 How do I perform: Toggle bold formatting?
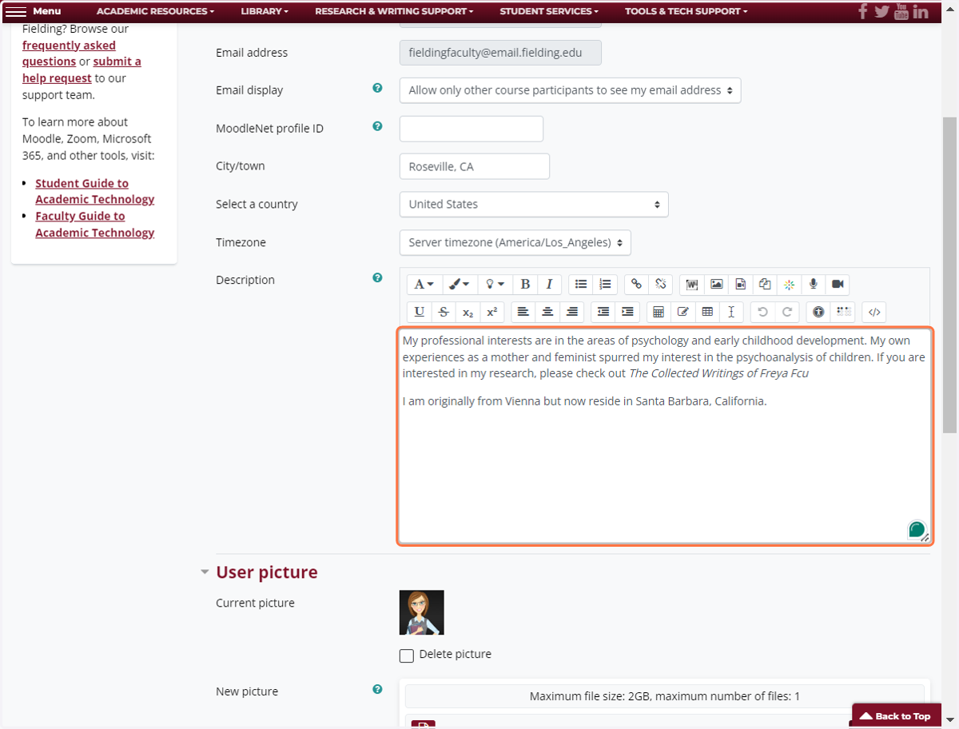[525, 285]
